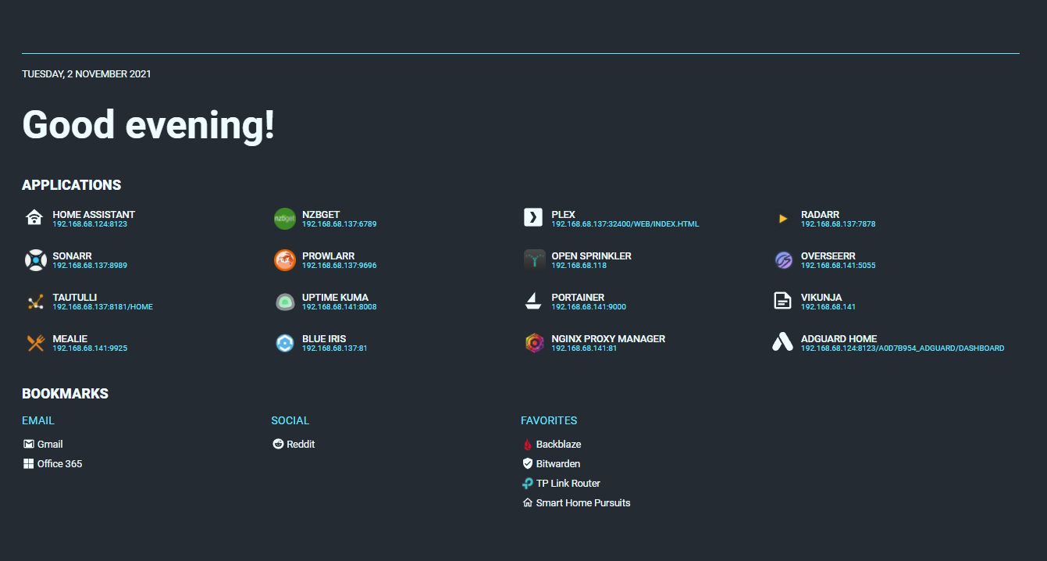
Task: Open Uptime Kuma title link
Action: click(335, 297)
